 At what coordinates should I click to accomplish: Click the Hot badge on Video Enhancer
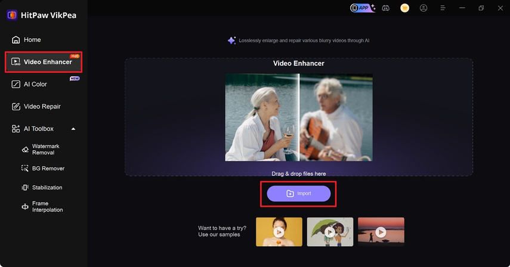tap(75, 56)
